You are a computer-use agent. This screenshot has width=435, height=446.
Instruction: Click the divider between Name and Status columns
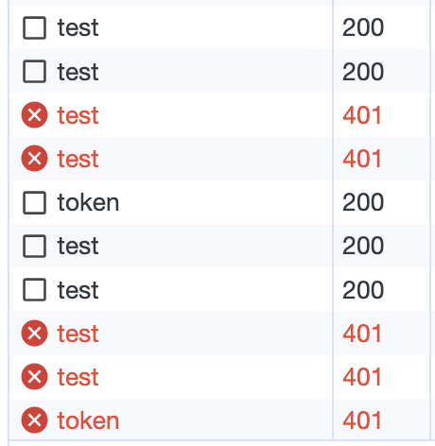pyautogui.click(x=333, y=220)
